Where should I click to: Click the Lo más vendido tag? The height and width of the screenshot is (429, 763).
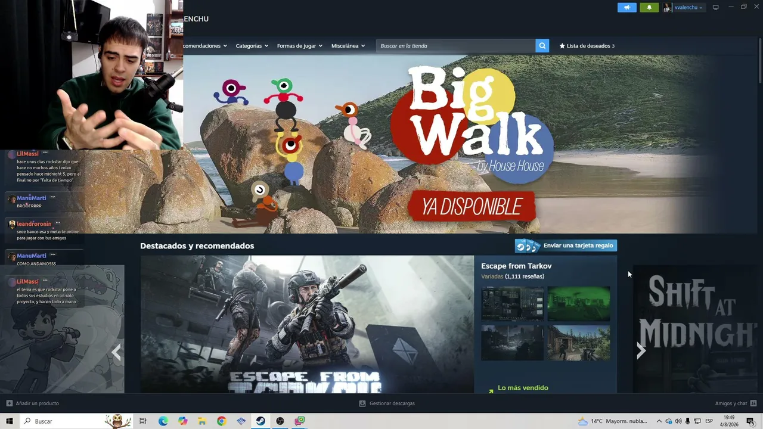coord(523,388)
